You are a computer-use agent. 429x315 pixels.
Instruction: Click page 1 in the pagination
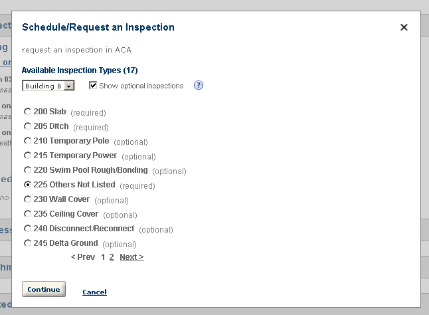[103, 257]
